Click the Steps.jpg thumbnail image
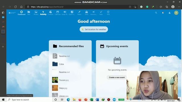Screen dimensions: 182x102 point(55,88)
